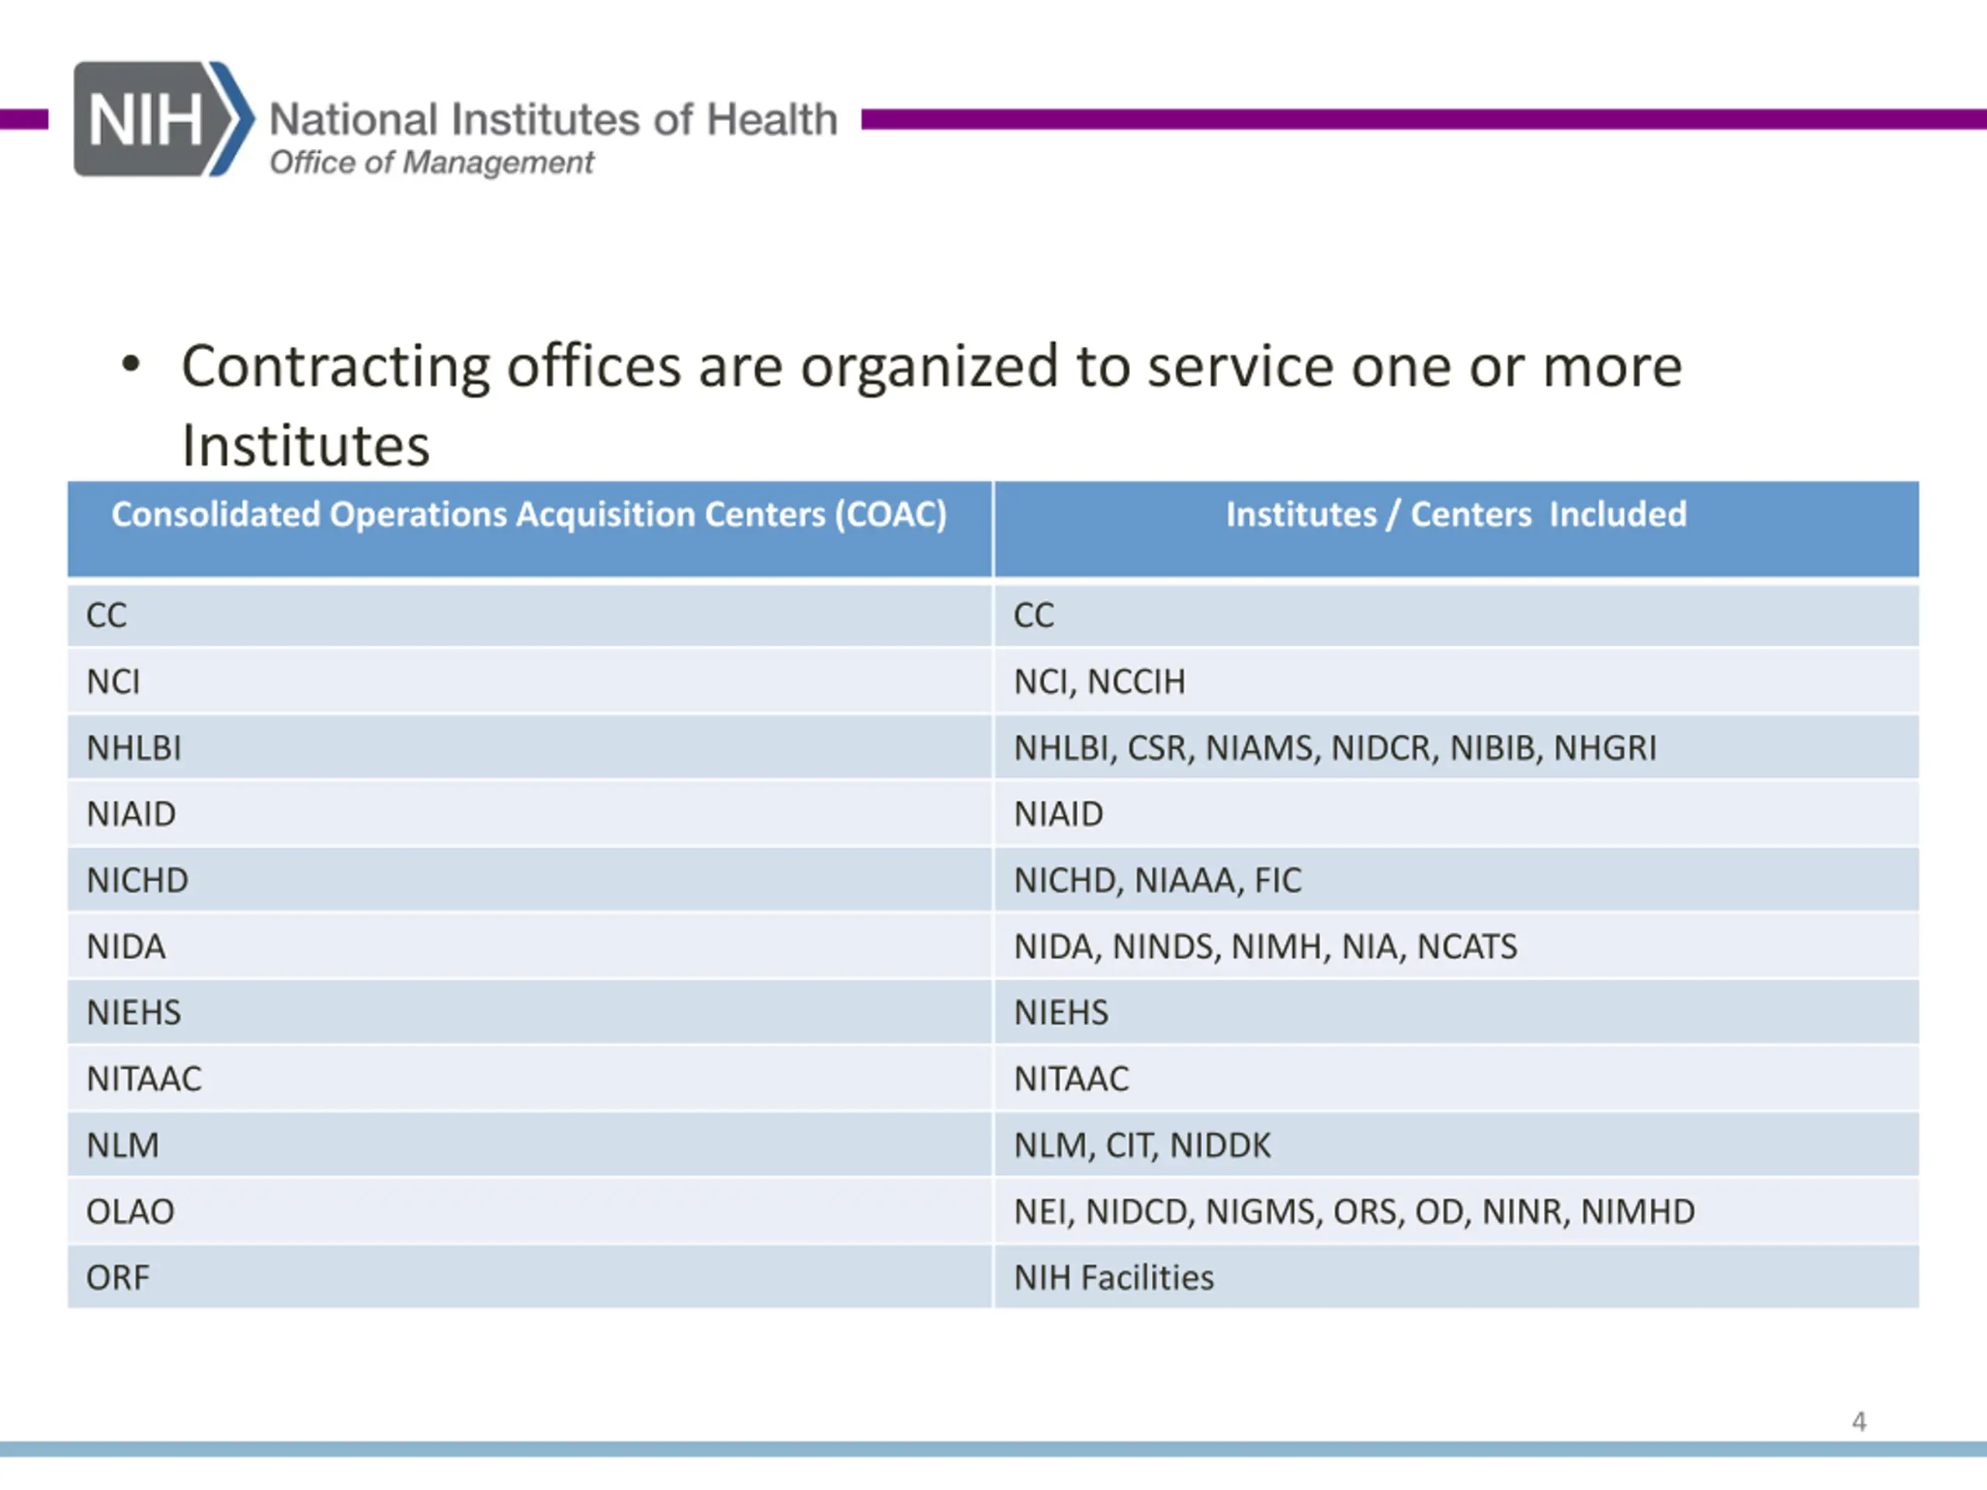Select the OLAO row label

[130, 1211]
